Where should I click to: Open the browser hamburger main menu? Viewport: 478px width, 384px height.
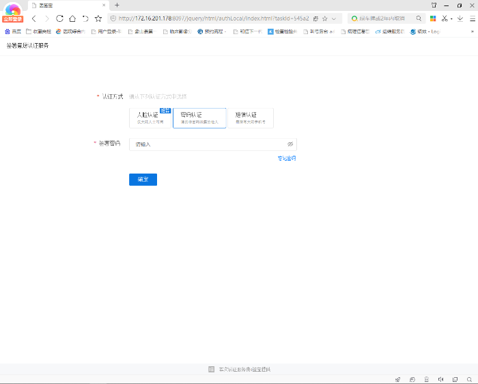471,18
